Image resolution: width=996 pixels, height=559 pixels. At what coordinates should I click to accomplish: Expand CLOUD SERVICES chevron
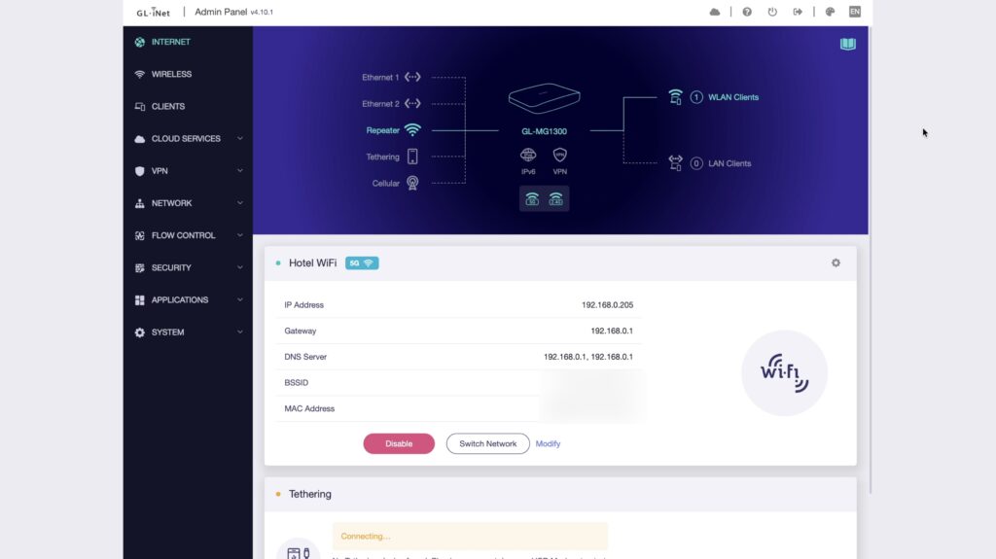[x=240, y=138]
